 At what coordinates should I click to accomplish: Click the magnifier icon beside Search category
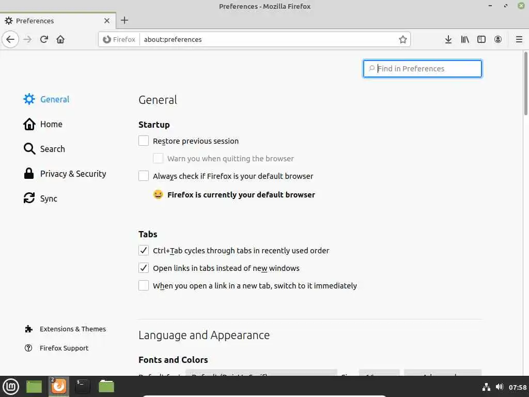point(29,149)
